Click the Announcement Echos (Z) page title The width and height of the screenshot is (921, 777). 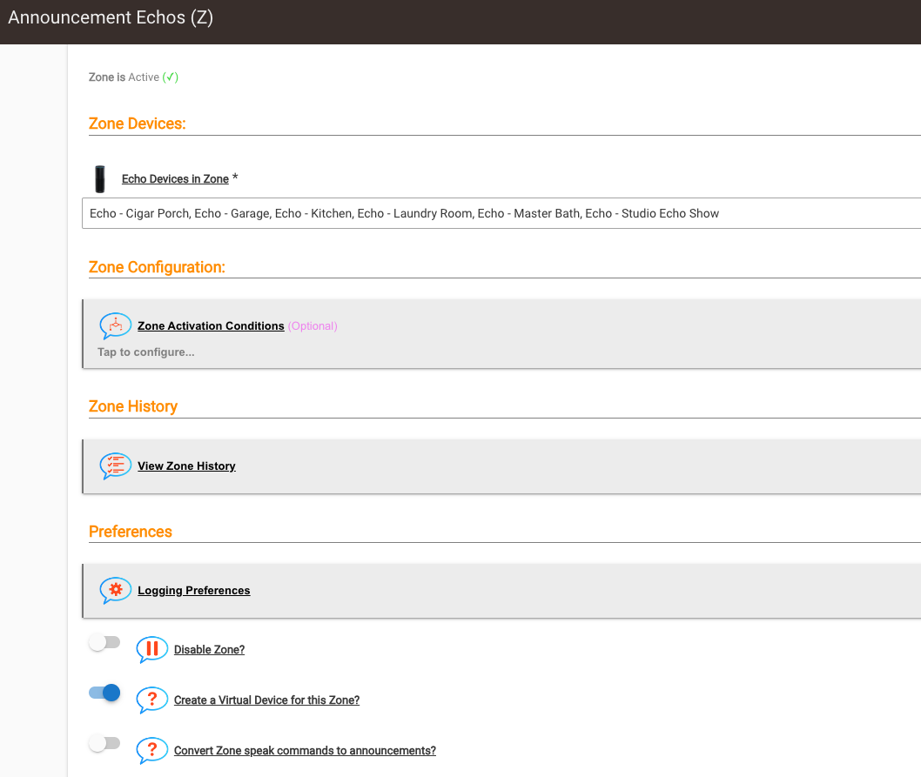click(111, 17)
